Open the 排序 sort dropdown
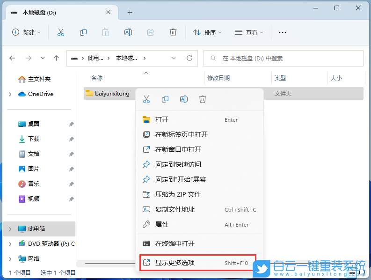This screenshot has height=280, width=371. point(207,32)
